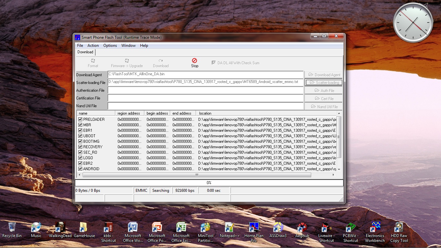The image size is (441, 248).
Task: Start HDD Raw Copy Tool
Action: pos(399,228)
